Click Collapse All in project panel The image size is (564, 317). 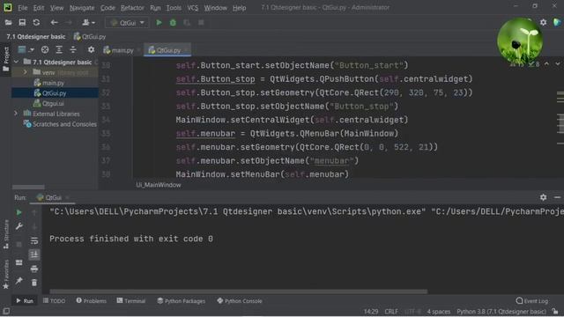click(73, 49)
